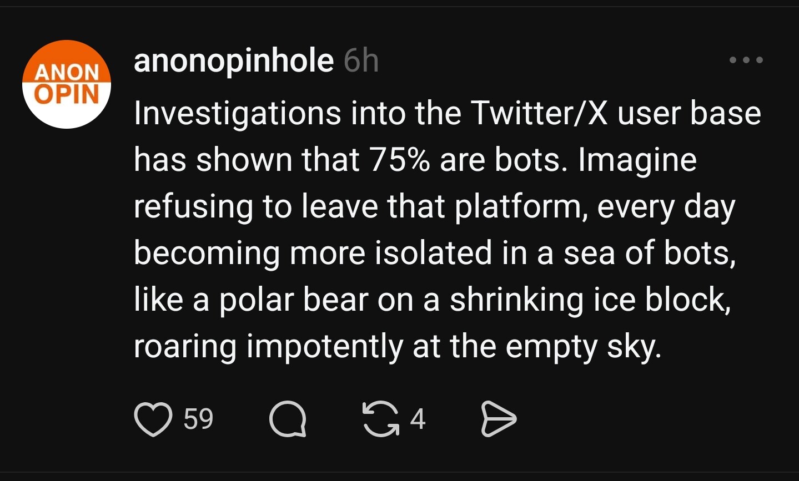
Task: View the 59 likes count
Action: click(198, 419)
